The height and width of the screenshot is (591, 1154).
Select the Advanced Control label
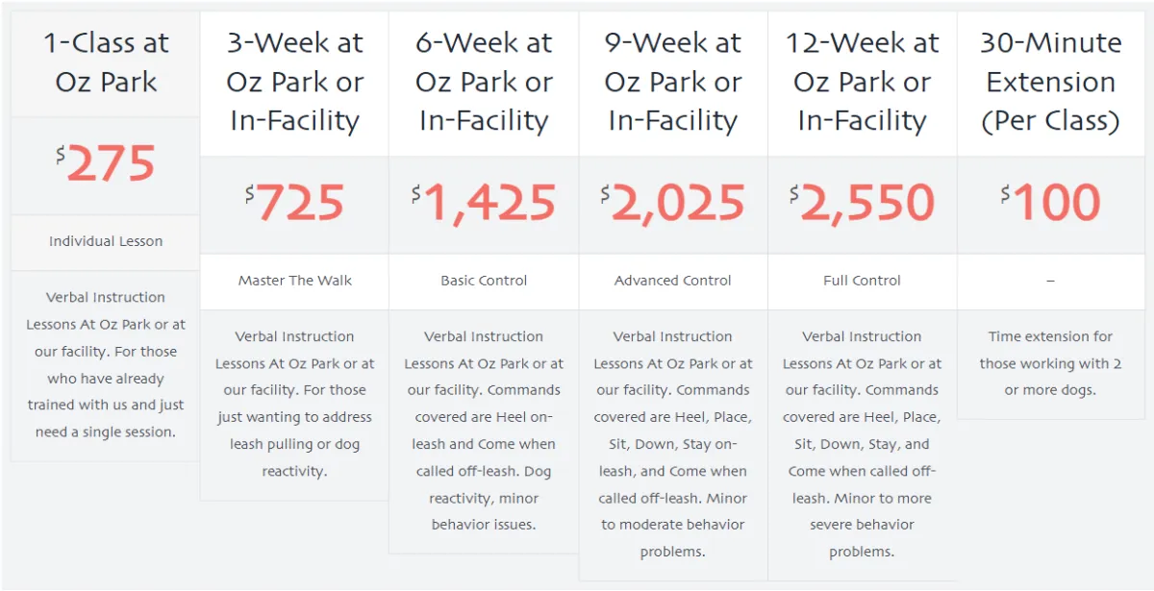coord(673,281)
